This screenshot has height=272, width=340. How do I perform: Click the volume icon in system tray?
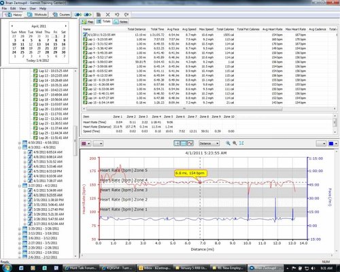(313, 269)
